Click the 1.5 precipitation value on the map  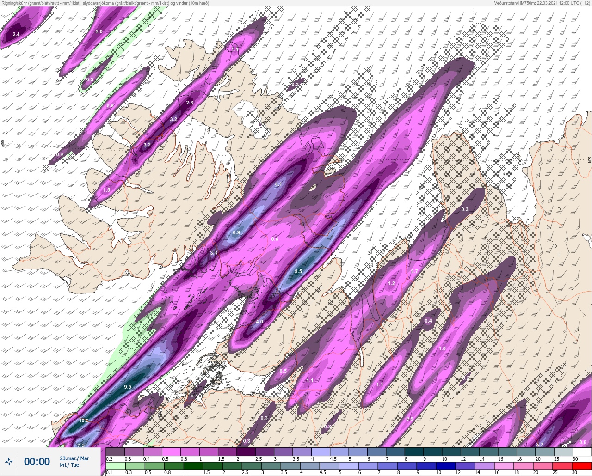pyautogui.click(x=106, y=190)
